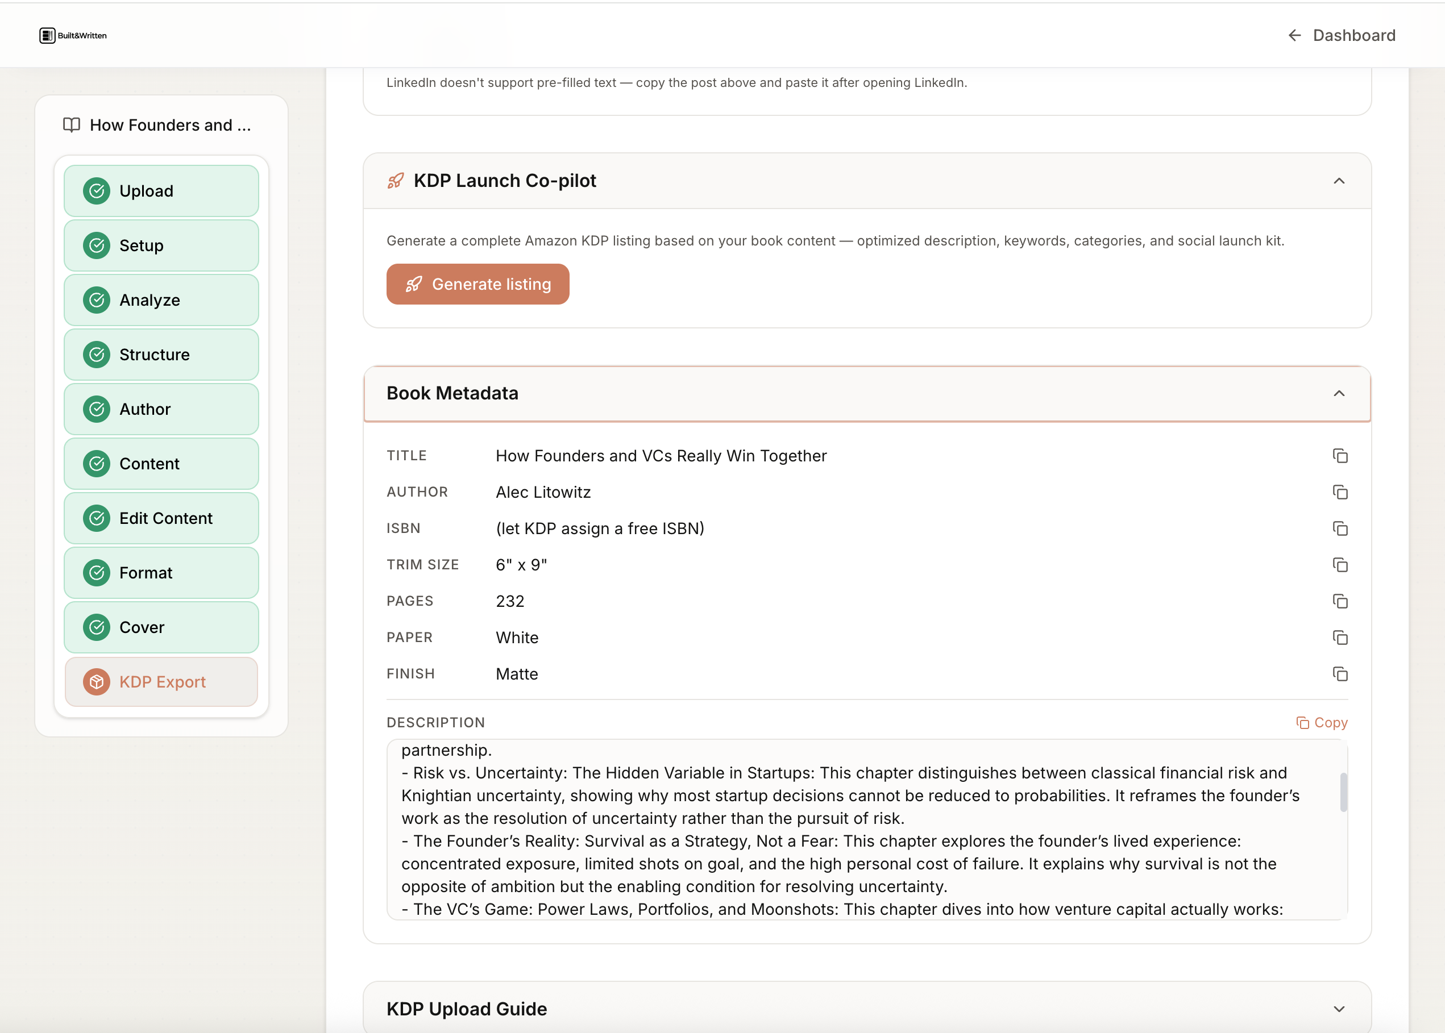This screenshot has width=1445, height=1033.
Task: Go back using the Dashboard arrow icon
Action: (1294, 36)
